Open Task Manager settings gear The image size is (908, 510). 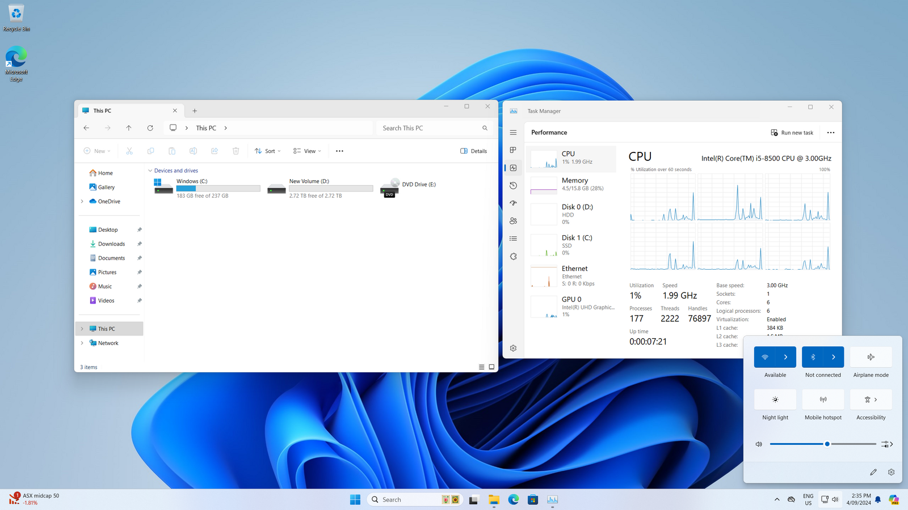coord(513,348)
